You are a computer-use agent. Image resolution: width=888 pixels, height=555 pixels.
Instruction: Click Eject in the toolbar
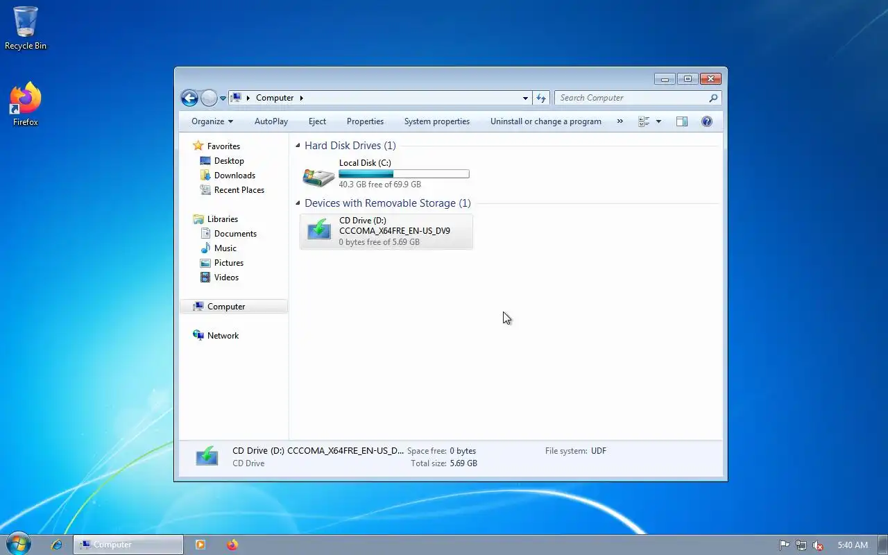[x=317, y=121]
